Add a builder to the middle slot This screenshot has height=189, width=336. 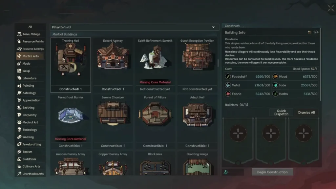tap(271, 133)
